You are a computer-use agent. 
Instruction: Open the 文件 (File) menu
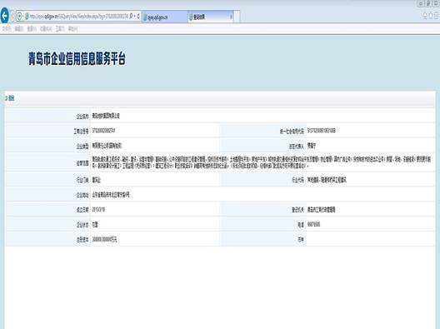coord(7,29)
